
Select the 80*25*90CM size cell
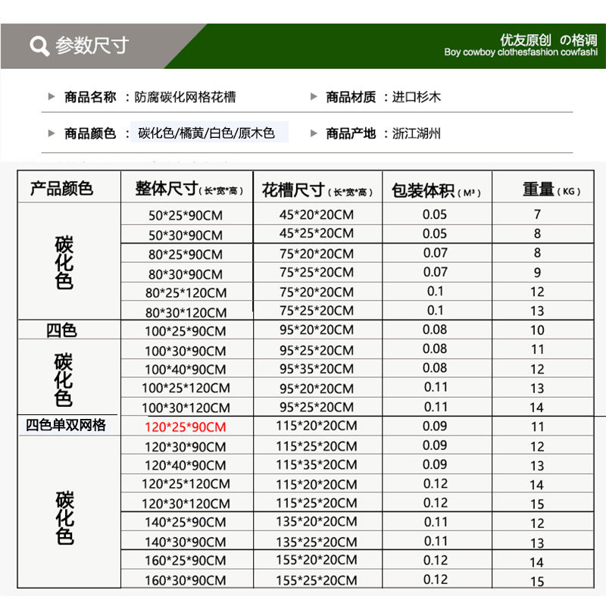coord(186,255)
